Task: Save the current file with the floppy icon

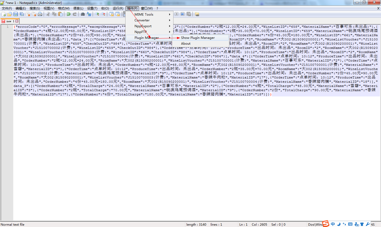Action: 16,14
